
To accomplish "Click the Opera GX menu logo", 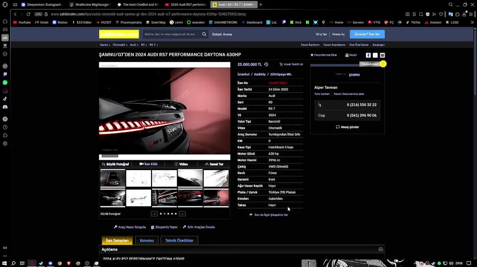I will 5,4.
